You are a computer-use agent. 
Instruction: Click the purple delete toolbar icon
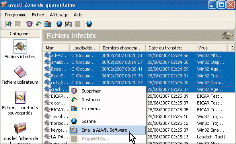coord(29,24)
